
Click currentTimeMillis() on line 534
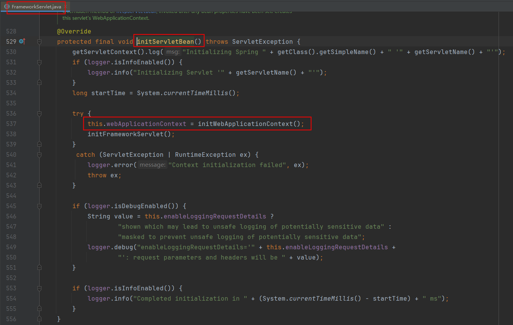tap(200, 93)
